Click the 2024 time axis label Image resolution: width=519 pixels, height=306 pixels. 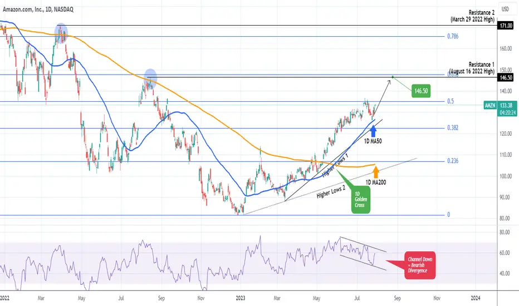tap(476, 298)
